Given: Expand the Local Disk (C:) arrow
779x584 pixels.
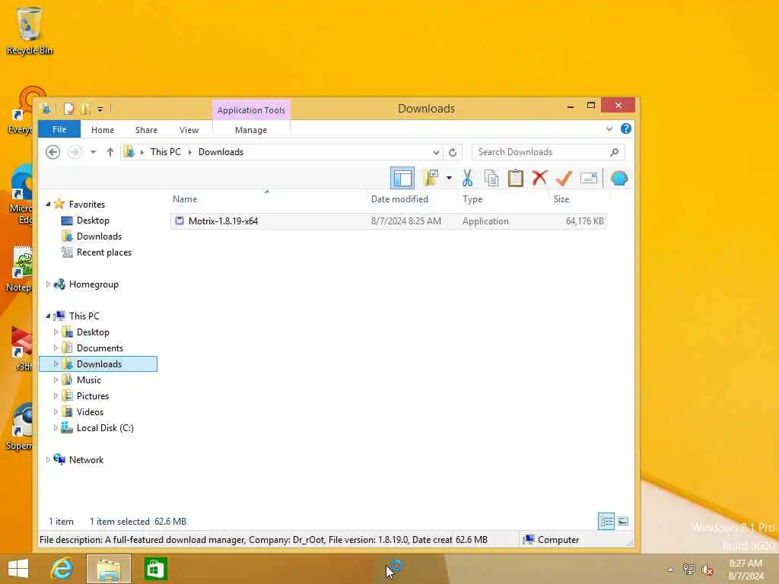Looking at the screenshot, I should (x=56, y=427).
